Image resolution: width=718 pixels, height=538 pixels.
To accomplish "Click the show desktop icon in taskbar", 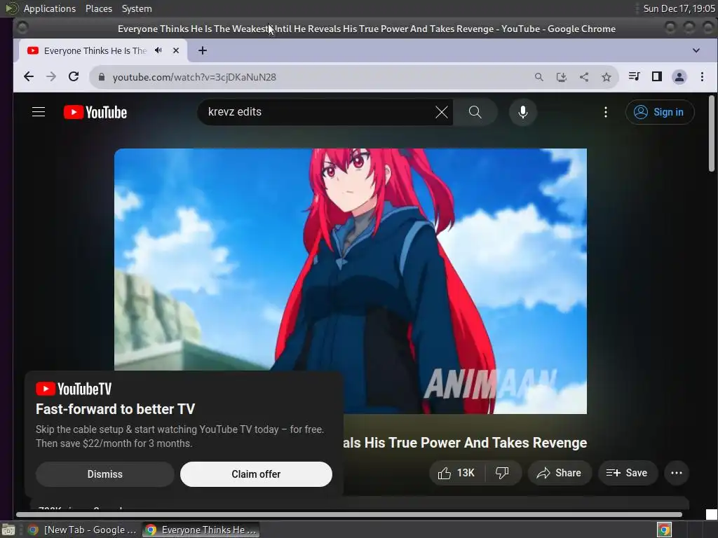I will click(8, 530).
